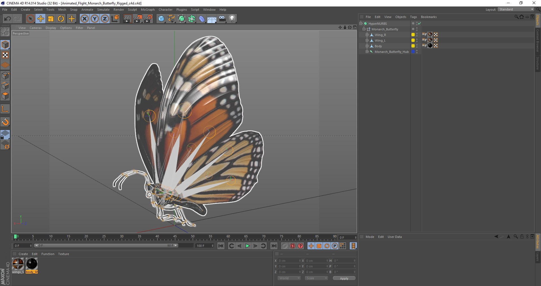The width and height of the screenshot is (541, 286).
Task: Jump to the end of the animation
Action: click(274, 246)
